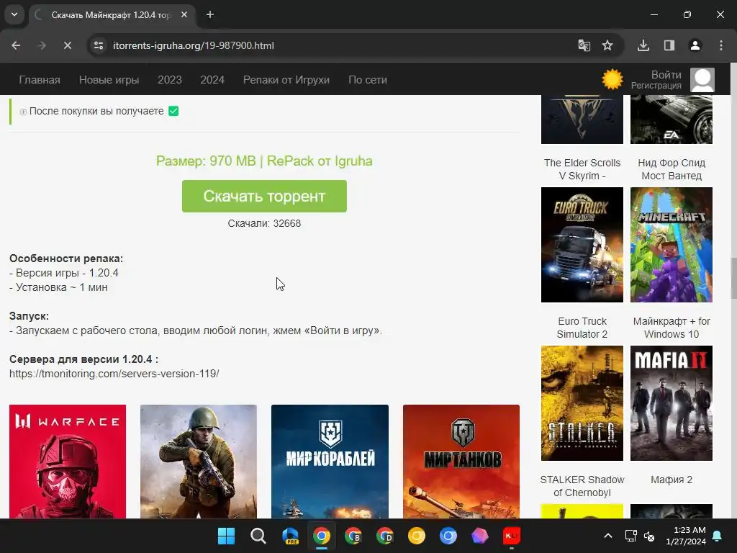Open the Мир танков banner
The width and height of the screenshot is (737, 553).
(x=461, y=462)
